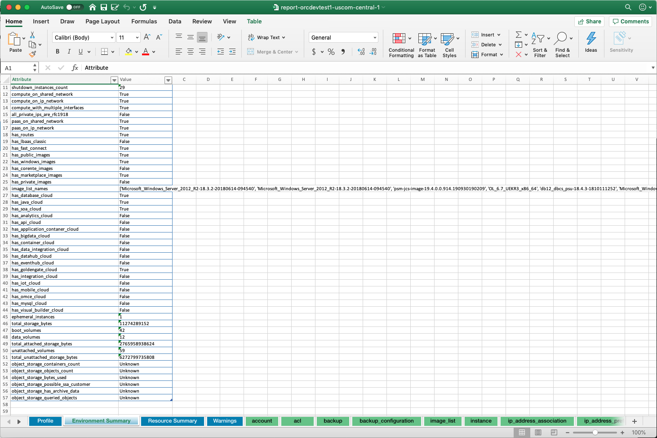This screenshot has width=657, height=438.
Task: Apply the Percent Style format
Action: tap(331, 52)
